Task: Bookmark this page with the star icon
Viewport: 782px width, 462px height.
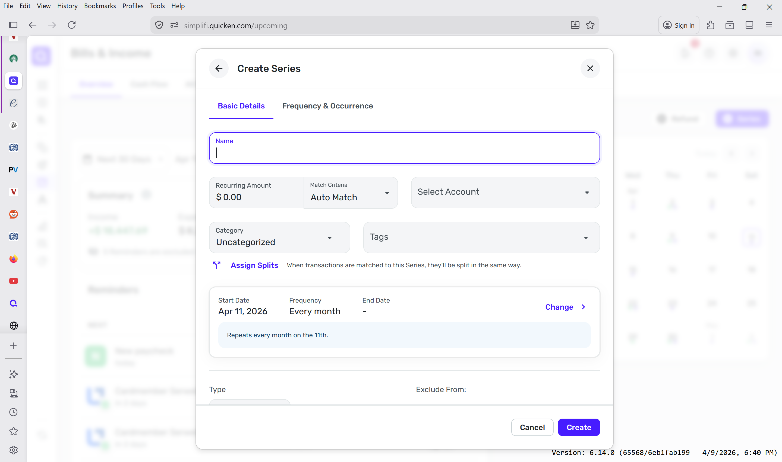Action: (x=590, y=25)
